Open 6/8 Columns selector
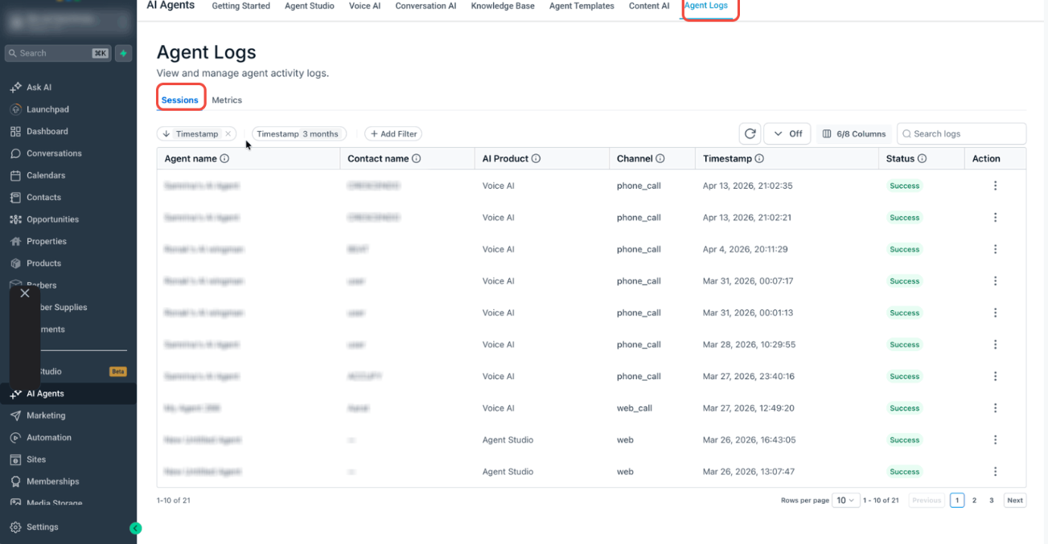 coord(853,134)
